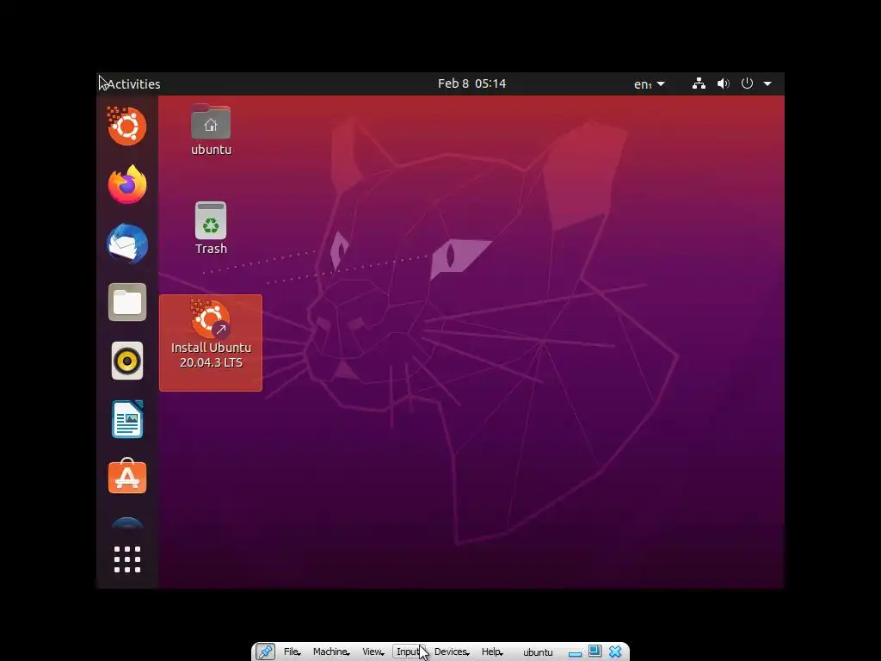Open the VirtualBox Devices menu
This screenshot has width=881, height=661.
pyautogui.click(x=451, y=652)
